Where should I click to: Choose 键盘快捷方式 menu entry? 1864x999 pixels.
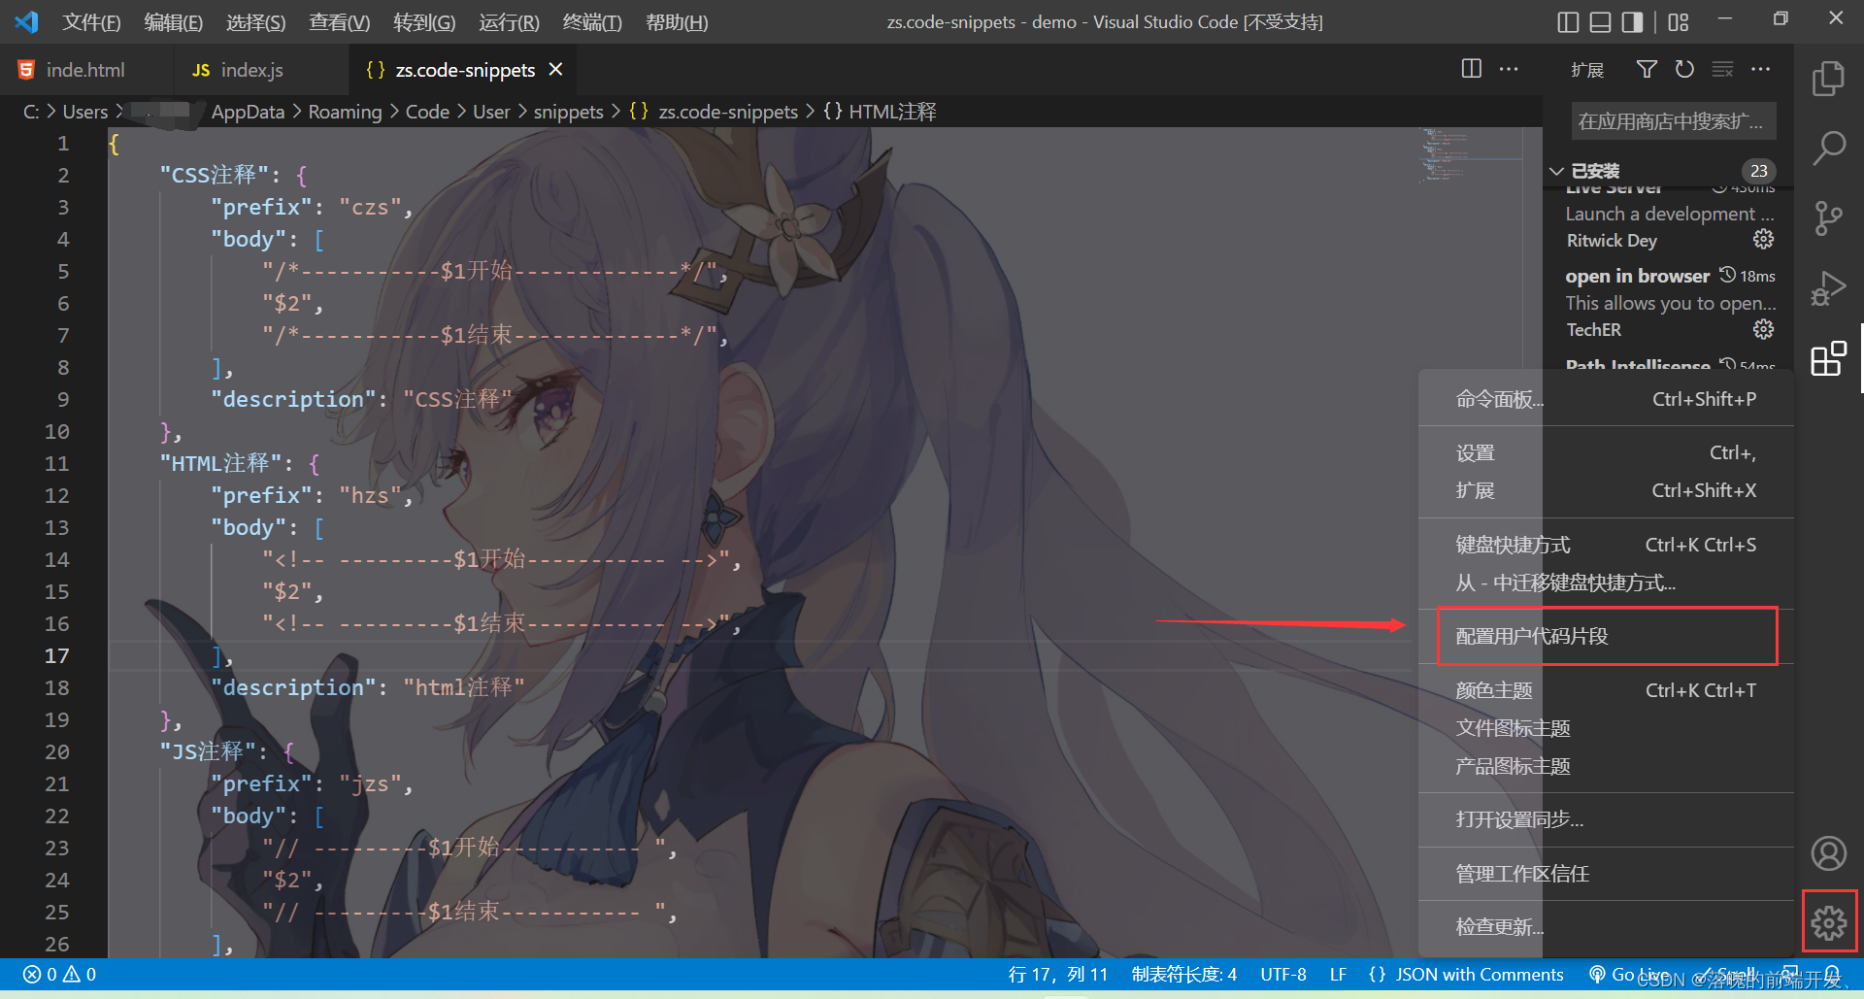1606,545
